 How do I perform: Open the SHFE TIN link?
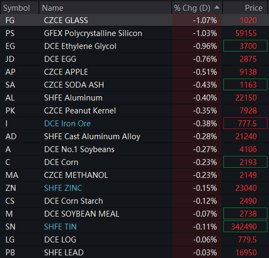tap(60, 227)
